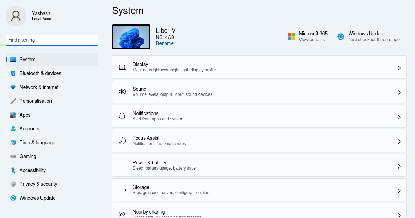Select the Apps sidebar icon
The width and height of the screenshot is (415, 218).
(x=13, y=115)
